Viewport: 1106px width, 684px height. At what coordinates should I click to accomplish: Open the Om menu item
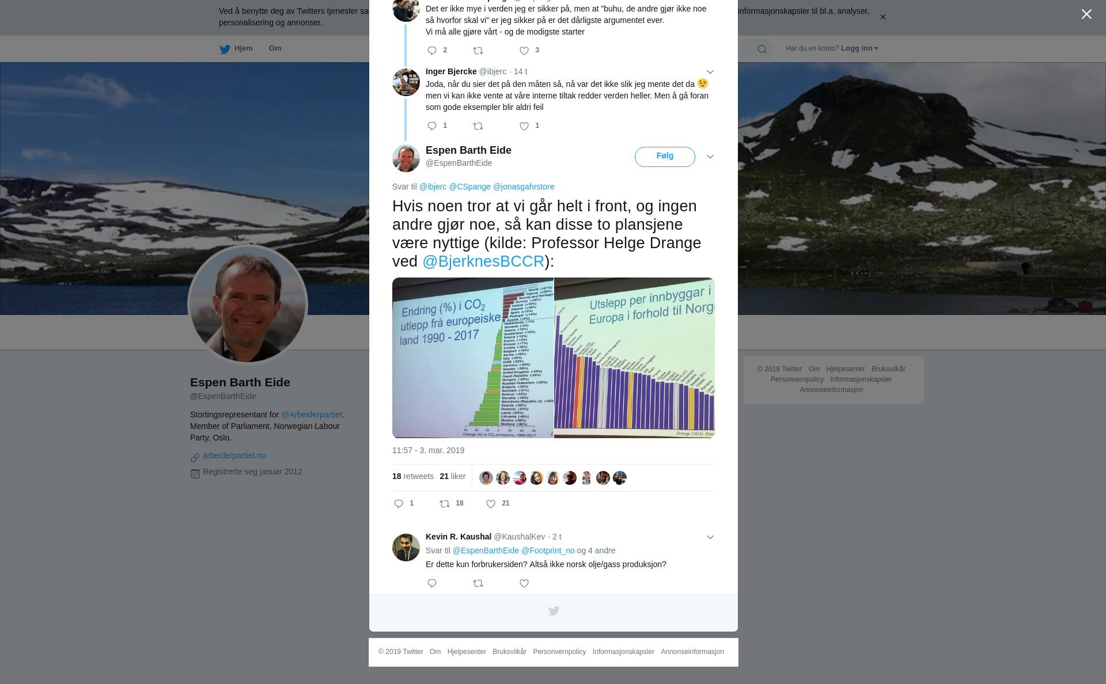275,48
